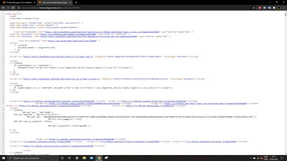Screen dimensions: 287x161
Task: Click the forward navigation arrow
Action: pos(8,8)
